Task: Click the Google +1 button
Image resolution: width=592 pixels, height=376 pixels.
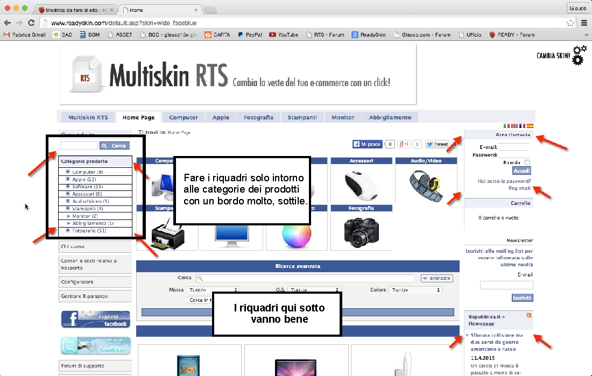Action: coord(404,144)
